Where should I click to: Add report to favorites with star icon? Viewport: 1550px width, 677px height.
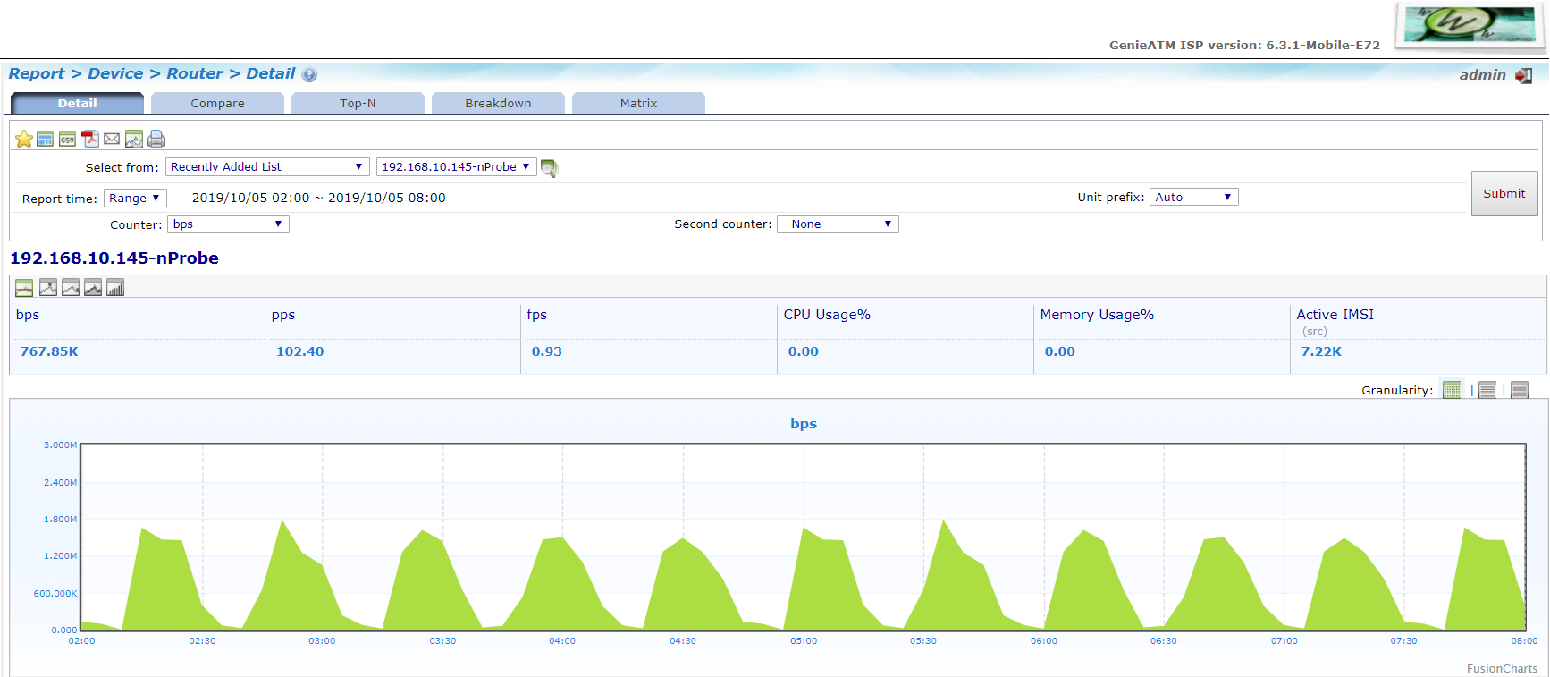pyautogui.click(x=24, y=139)
